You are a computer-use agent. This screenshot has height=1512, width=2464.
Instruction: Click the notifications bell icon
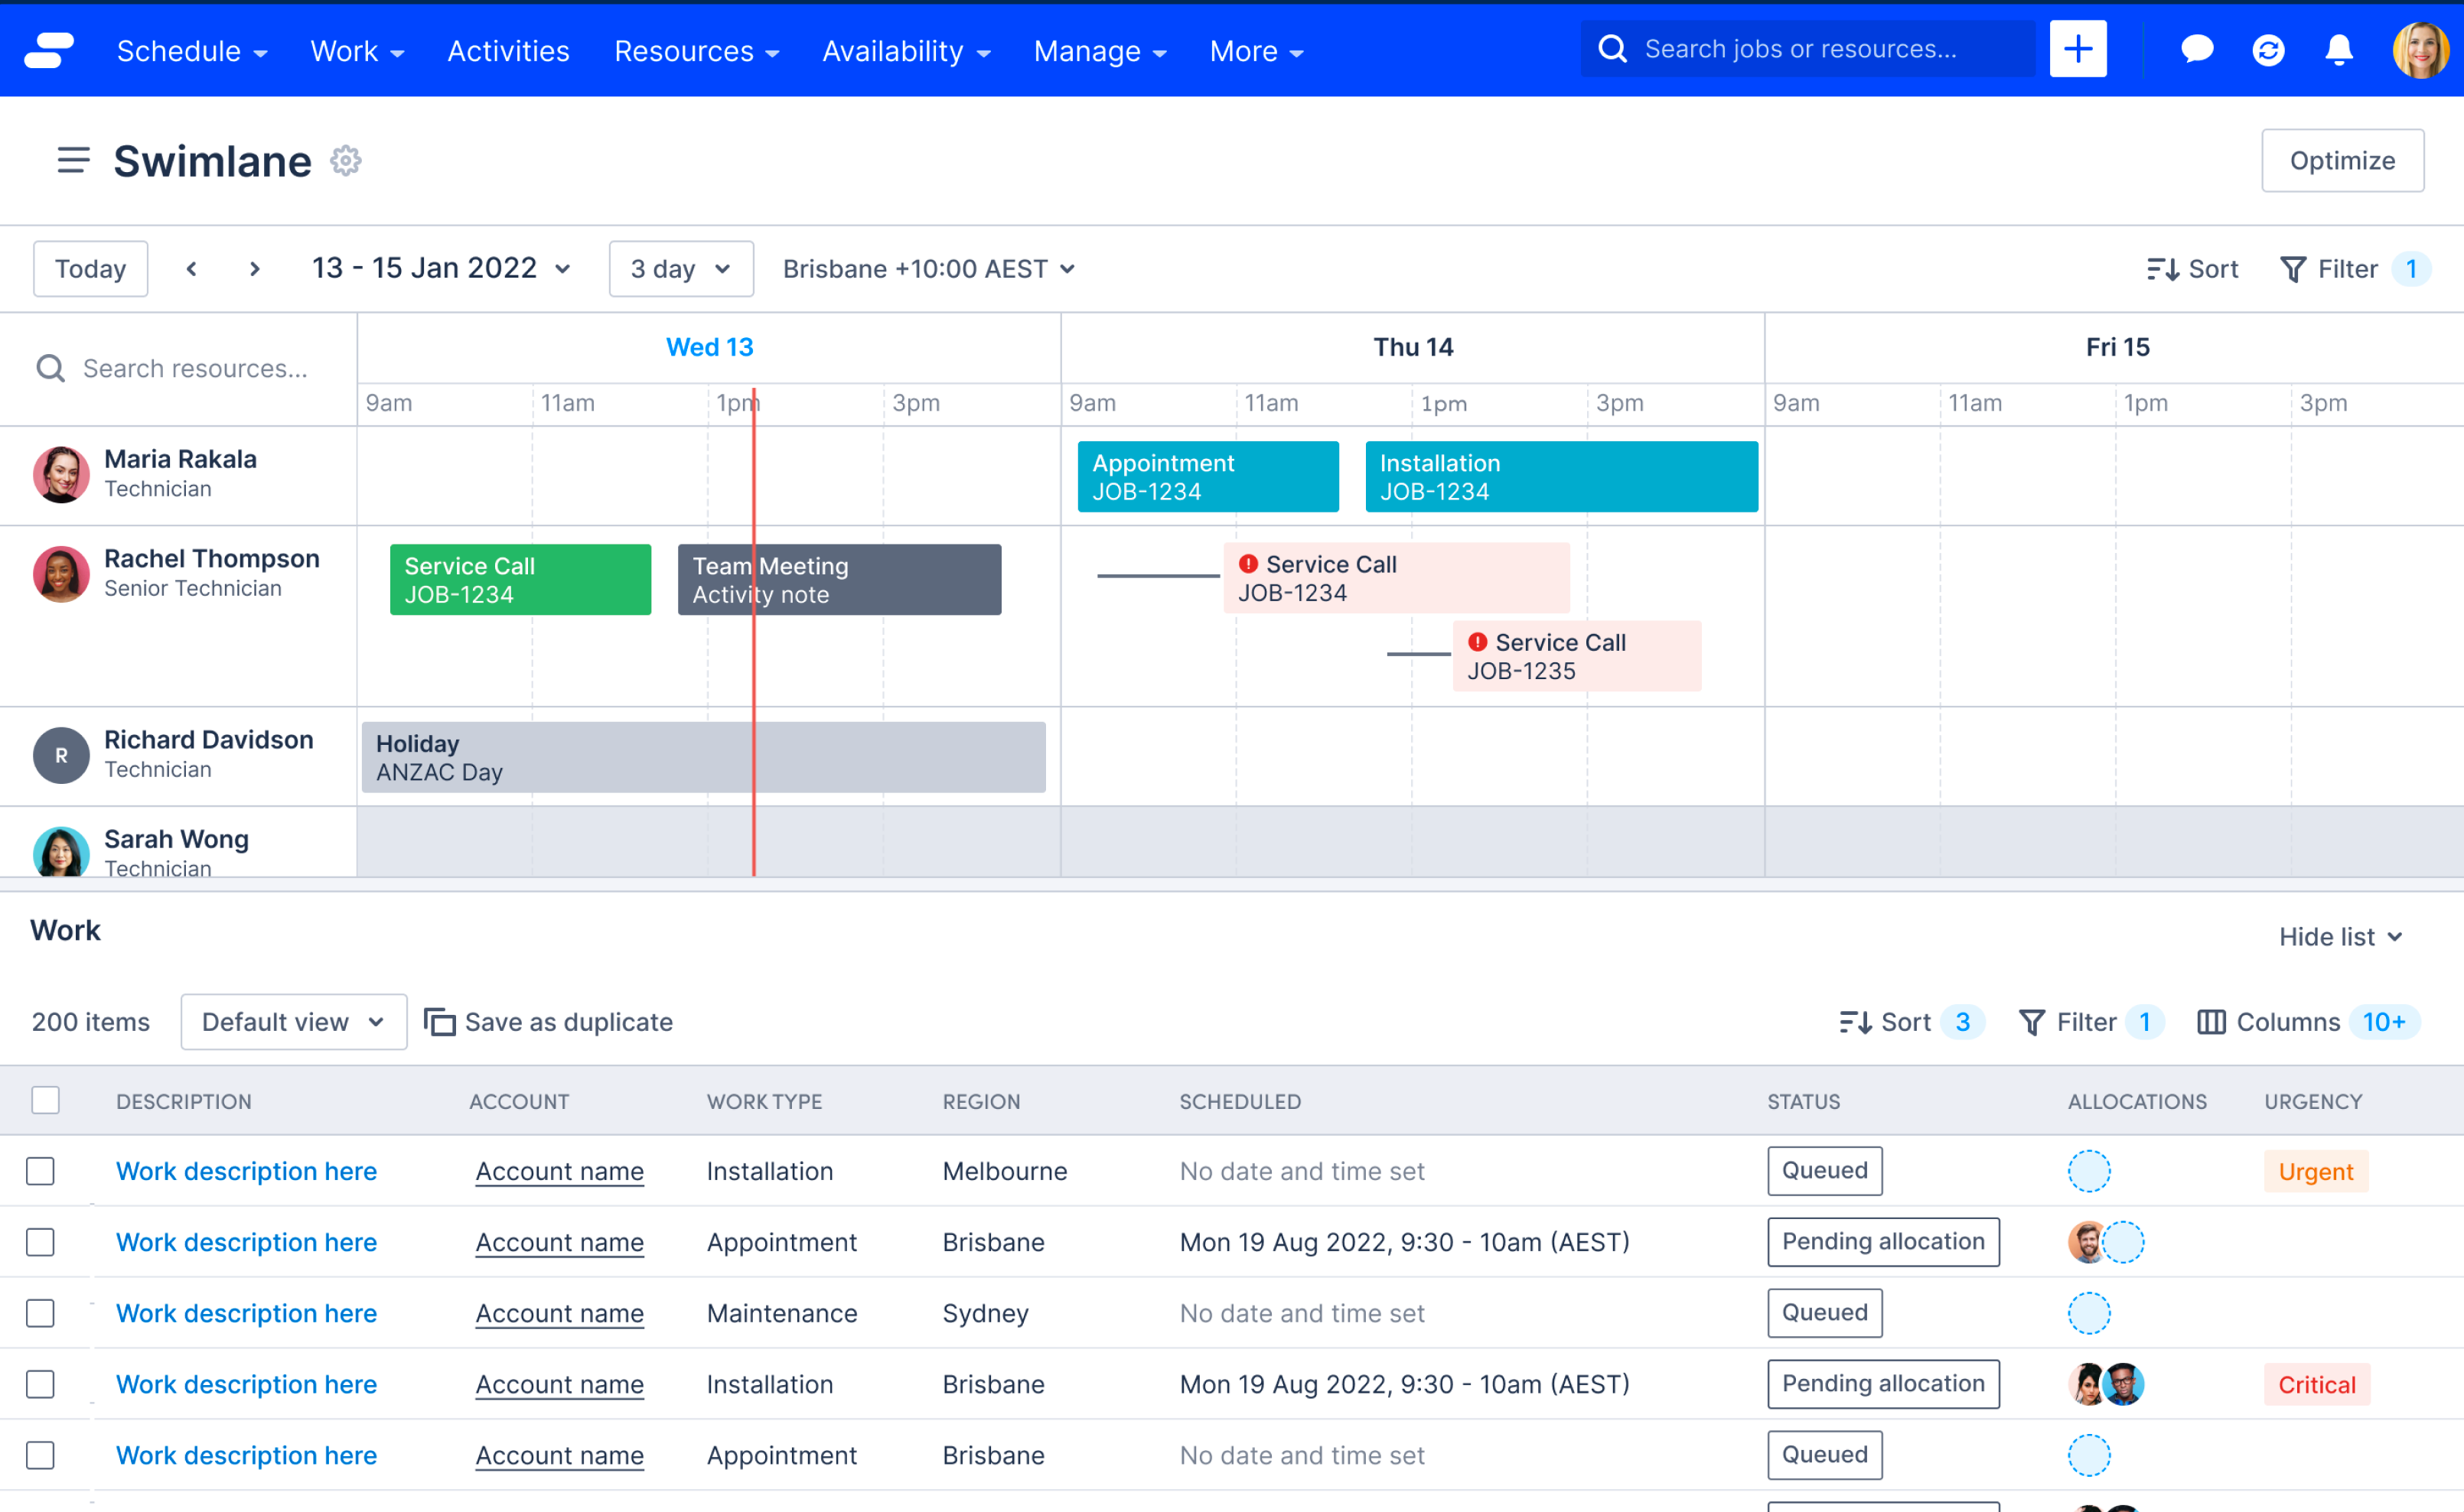coord(2339,50)
